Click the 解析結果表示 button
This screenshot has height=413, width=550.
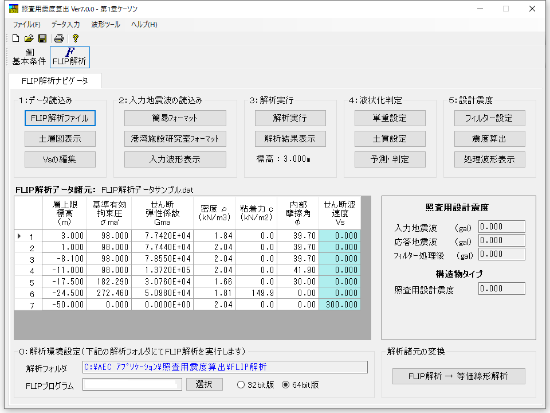coord(290,139)
